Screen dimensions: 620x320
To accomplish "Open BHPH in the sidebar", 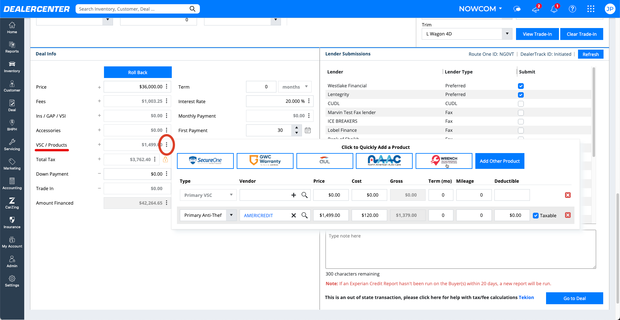I will [x=12, y=125].
